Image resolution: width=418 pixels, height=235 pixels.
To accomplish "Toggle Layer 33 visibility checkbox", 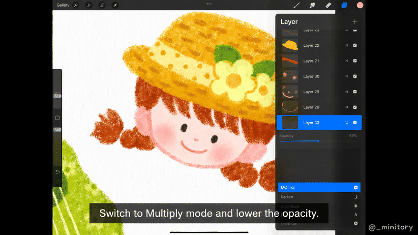I will (x=355, y=123).
